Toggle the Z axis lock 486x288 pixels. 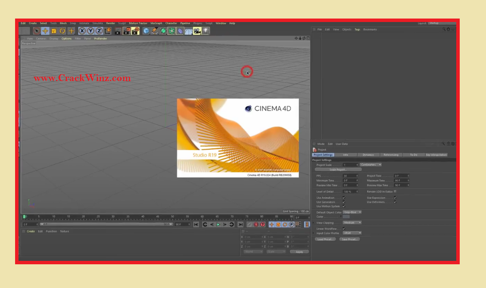click(99, 31)
